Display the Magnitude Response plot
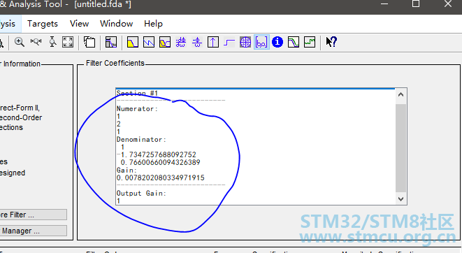This screenshot has height=253, width=462. 133,42
